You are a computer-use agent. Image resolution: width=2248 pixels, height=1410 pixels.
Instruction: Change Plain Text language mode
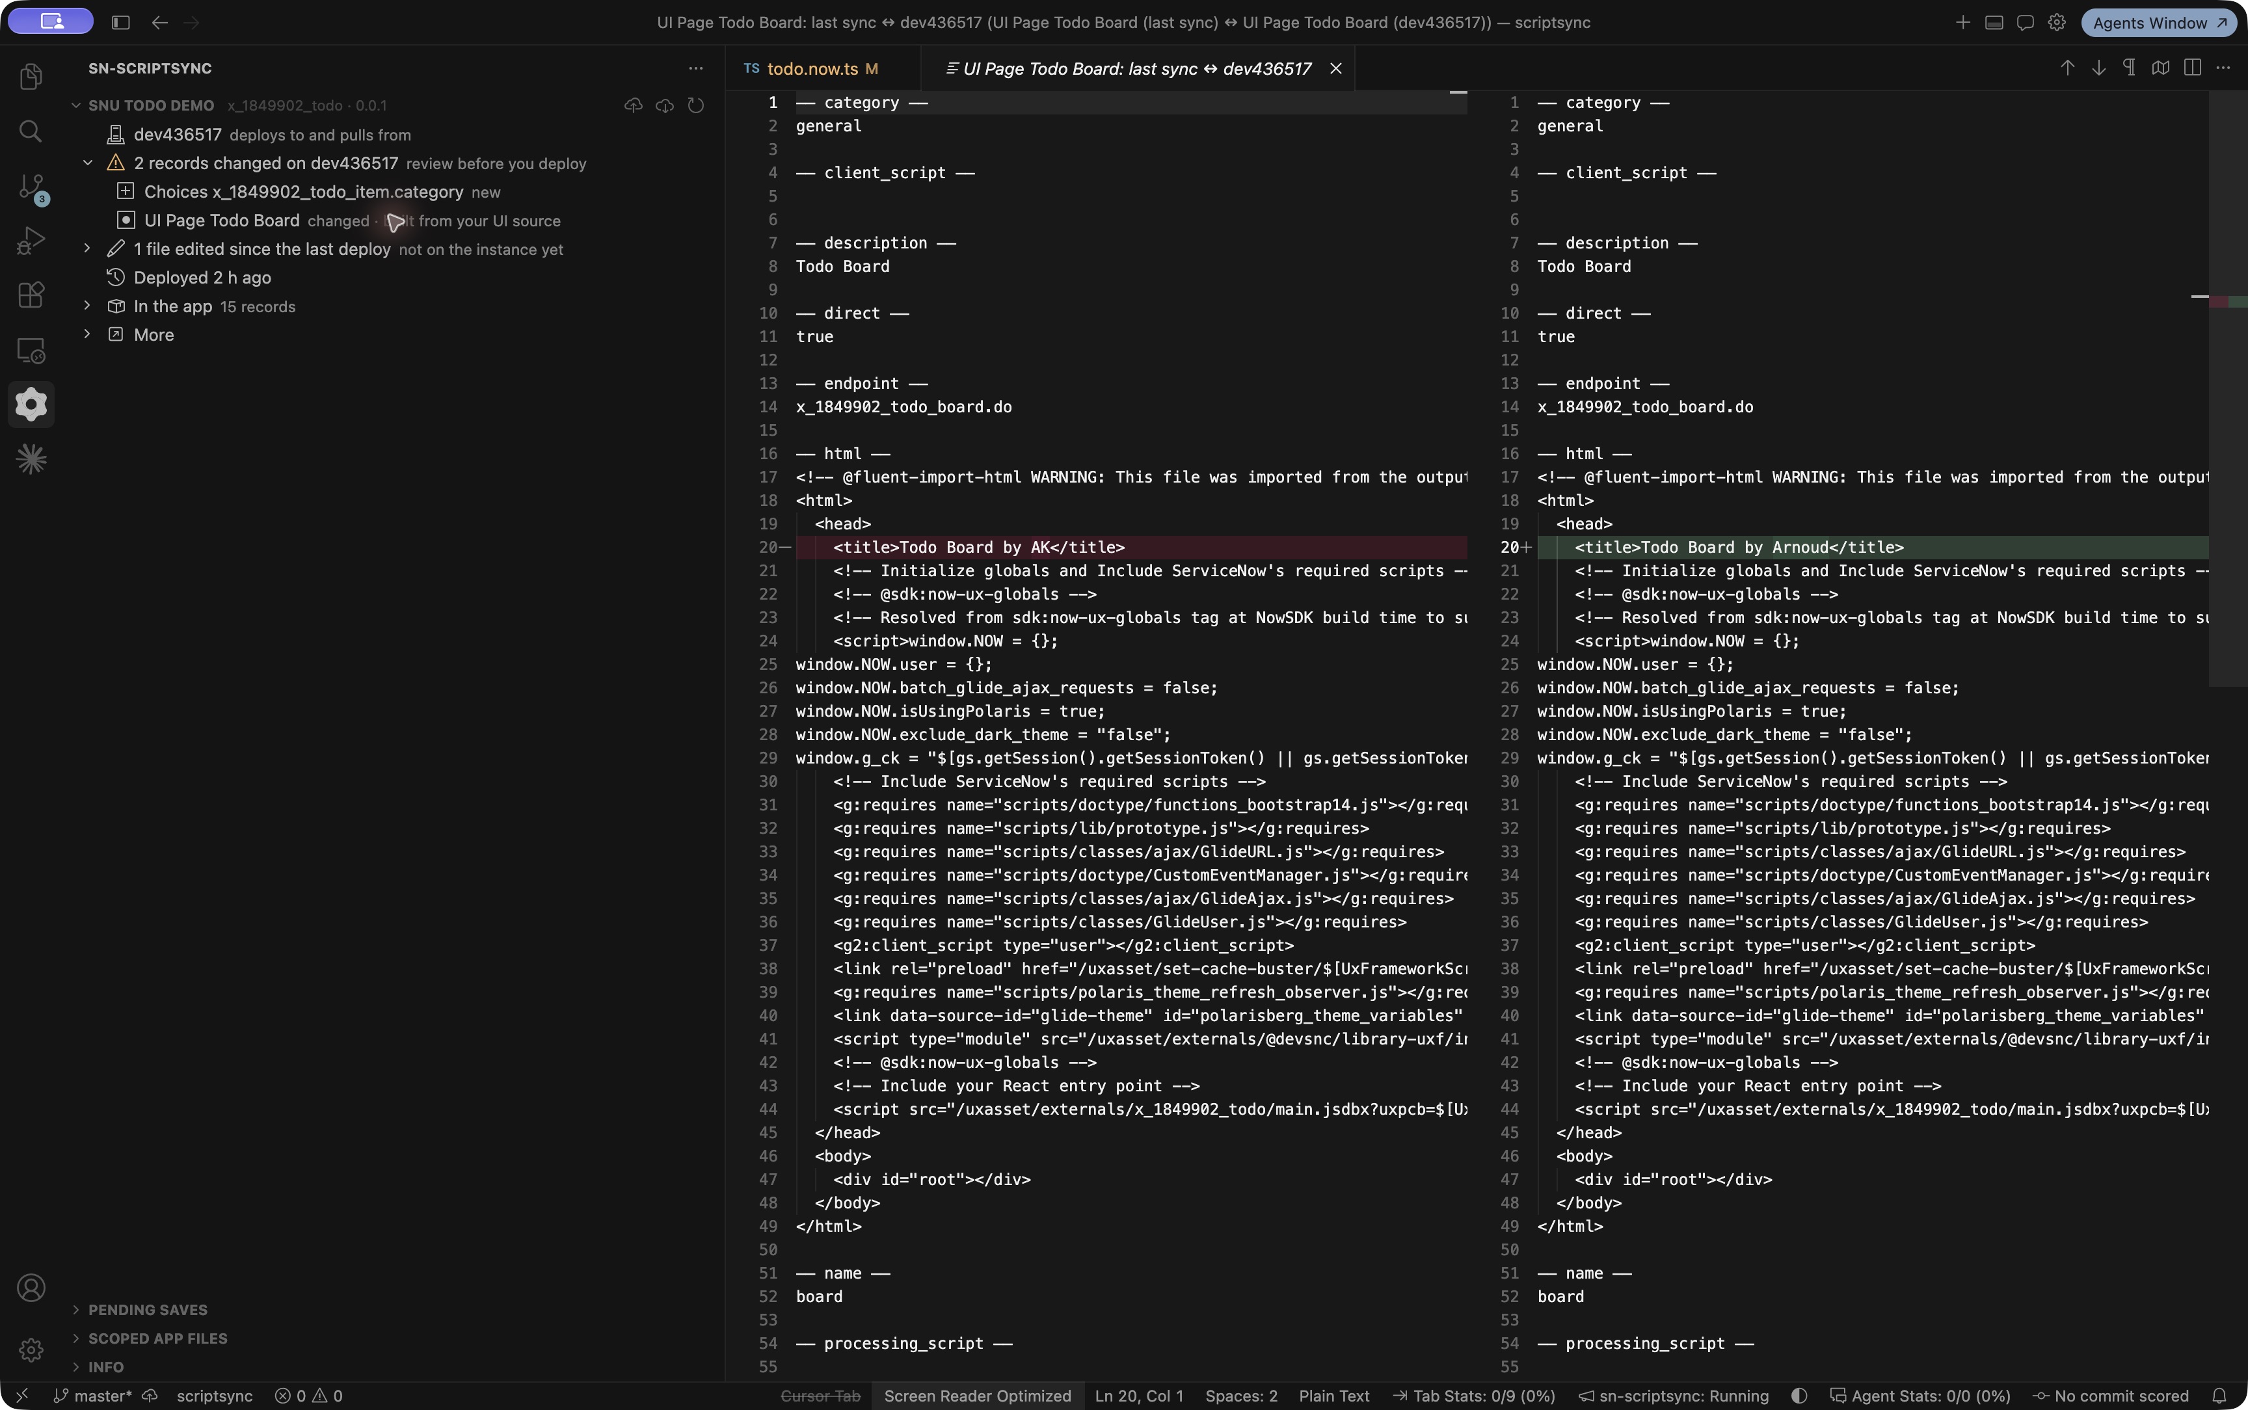click(x=1334, y=1396)
